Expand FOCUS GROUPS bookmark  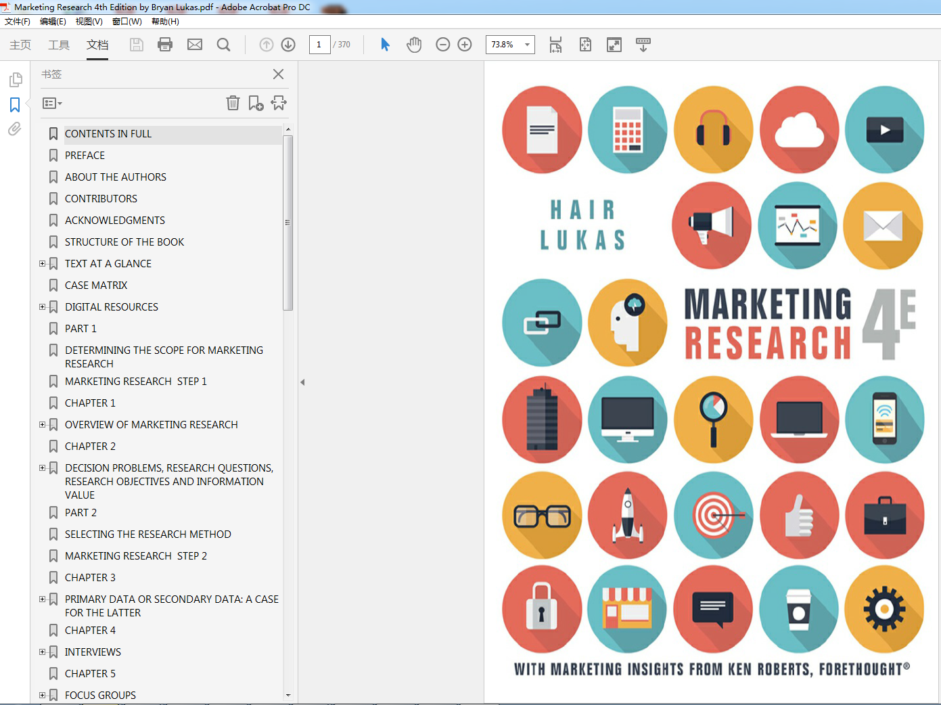[x=42, y=696]
